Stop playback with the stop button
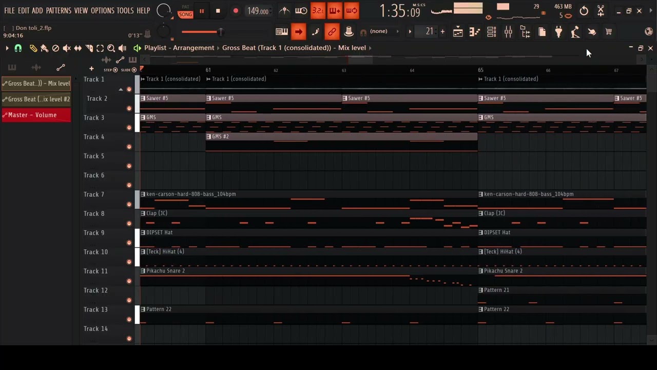The height and width of the screenshot is (370, 657). coord(218,11)
